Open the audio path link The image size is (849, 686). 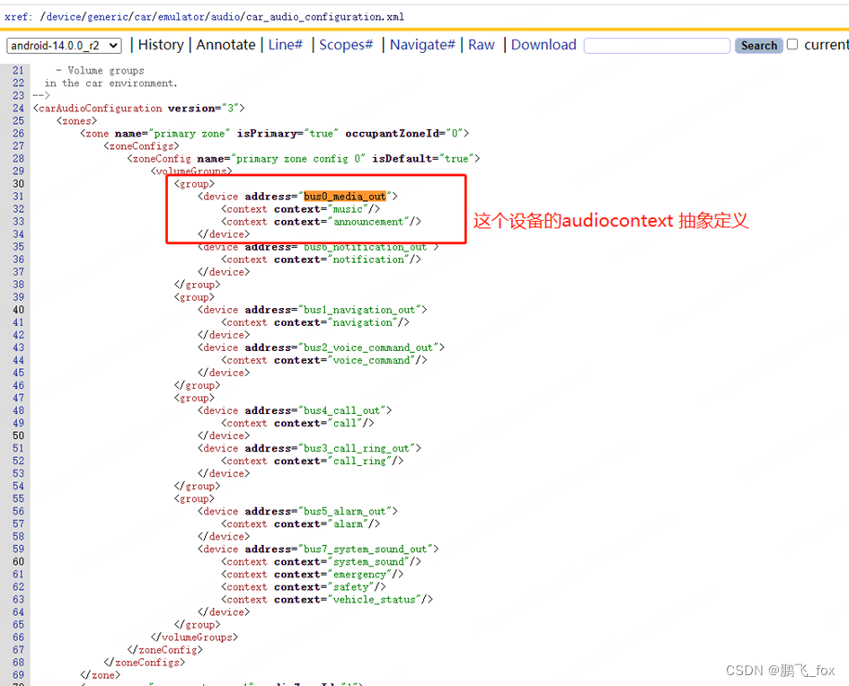click(x=226, y=17)
